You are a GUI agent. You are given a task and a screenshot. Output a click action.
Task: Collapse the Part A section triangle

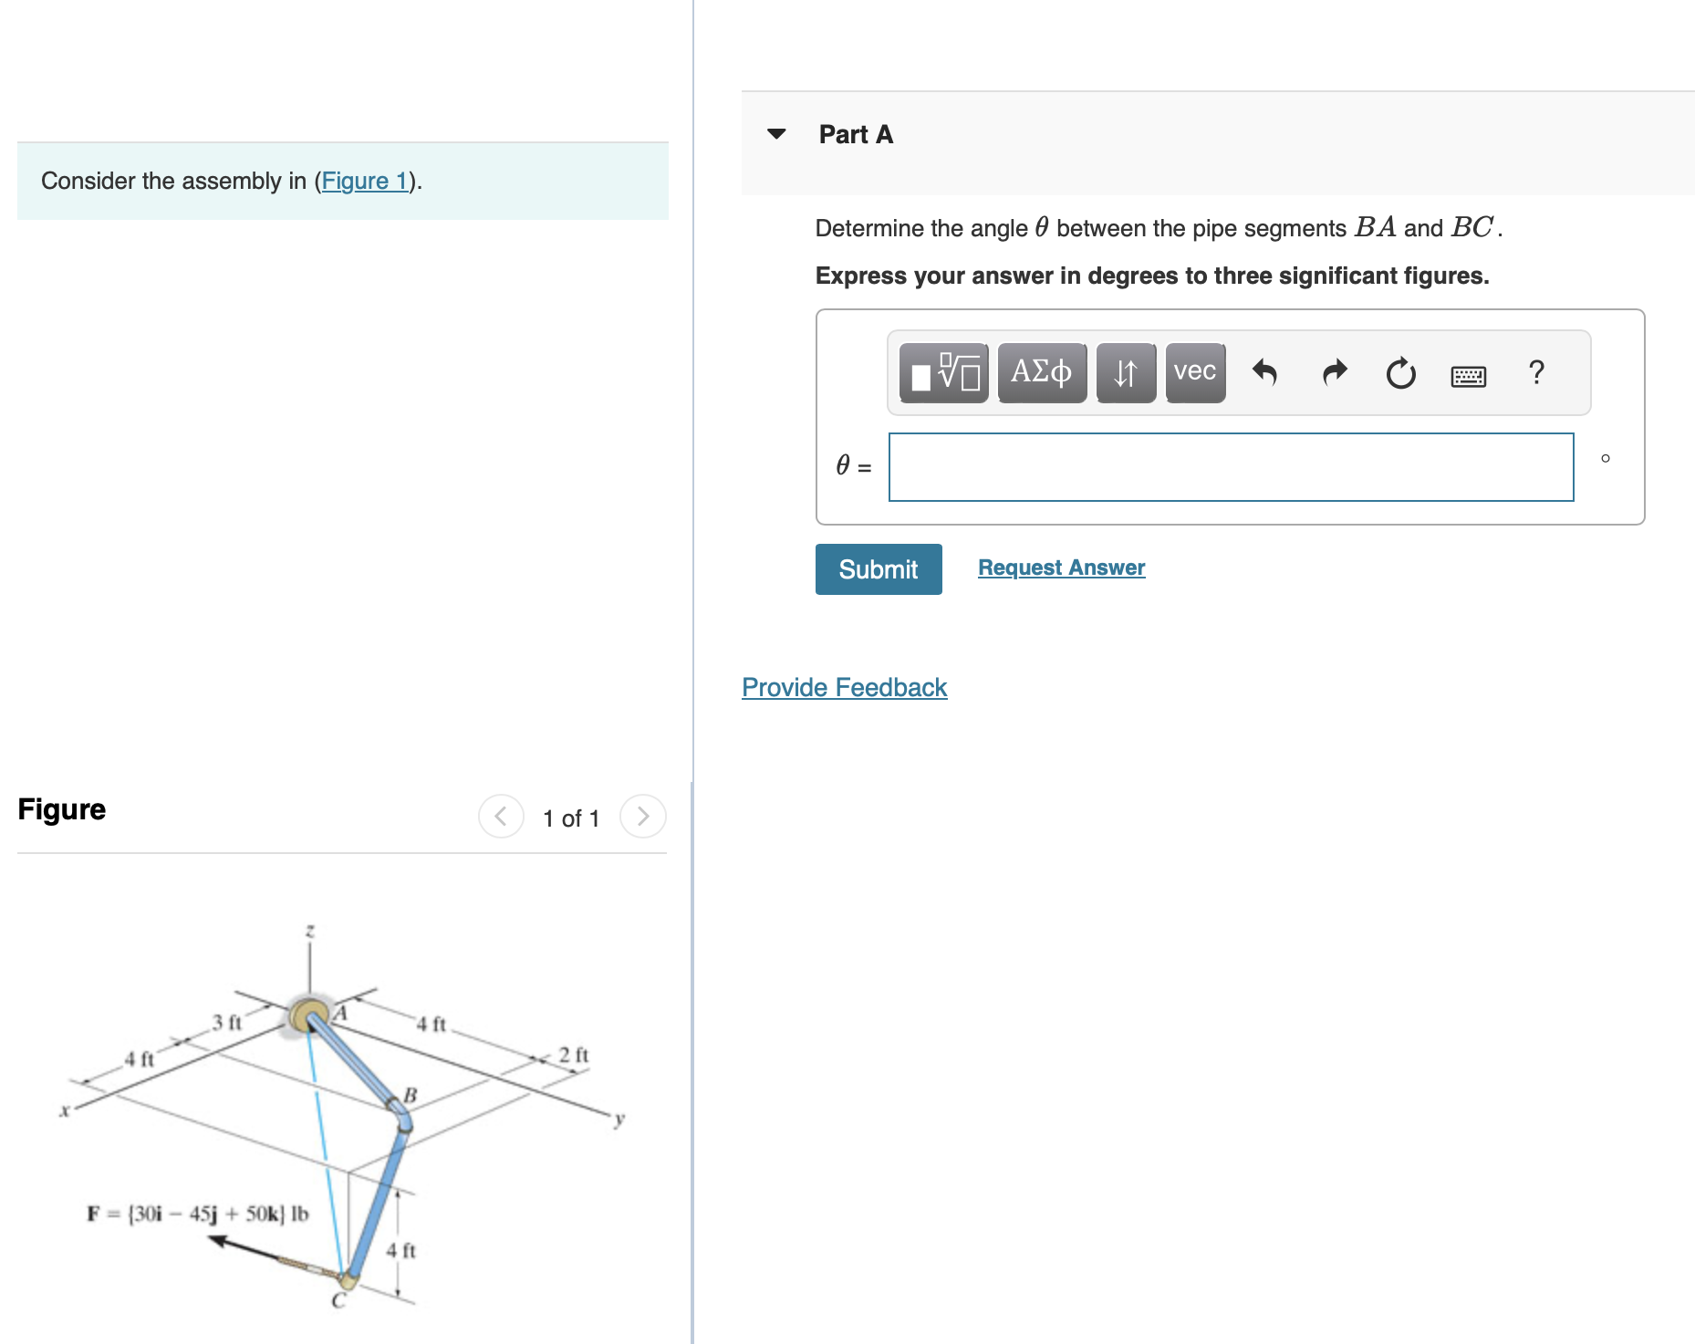(775, 133)
